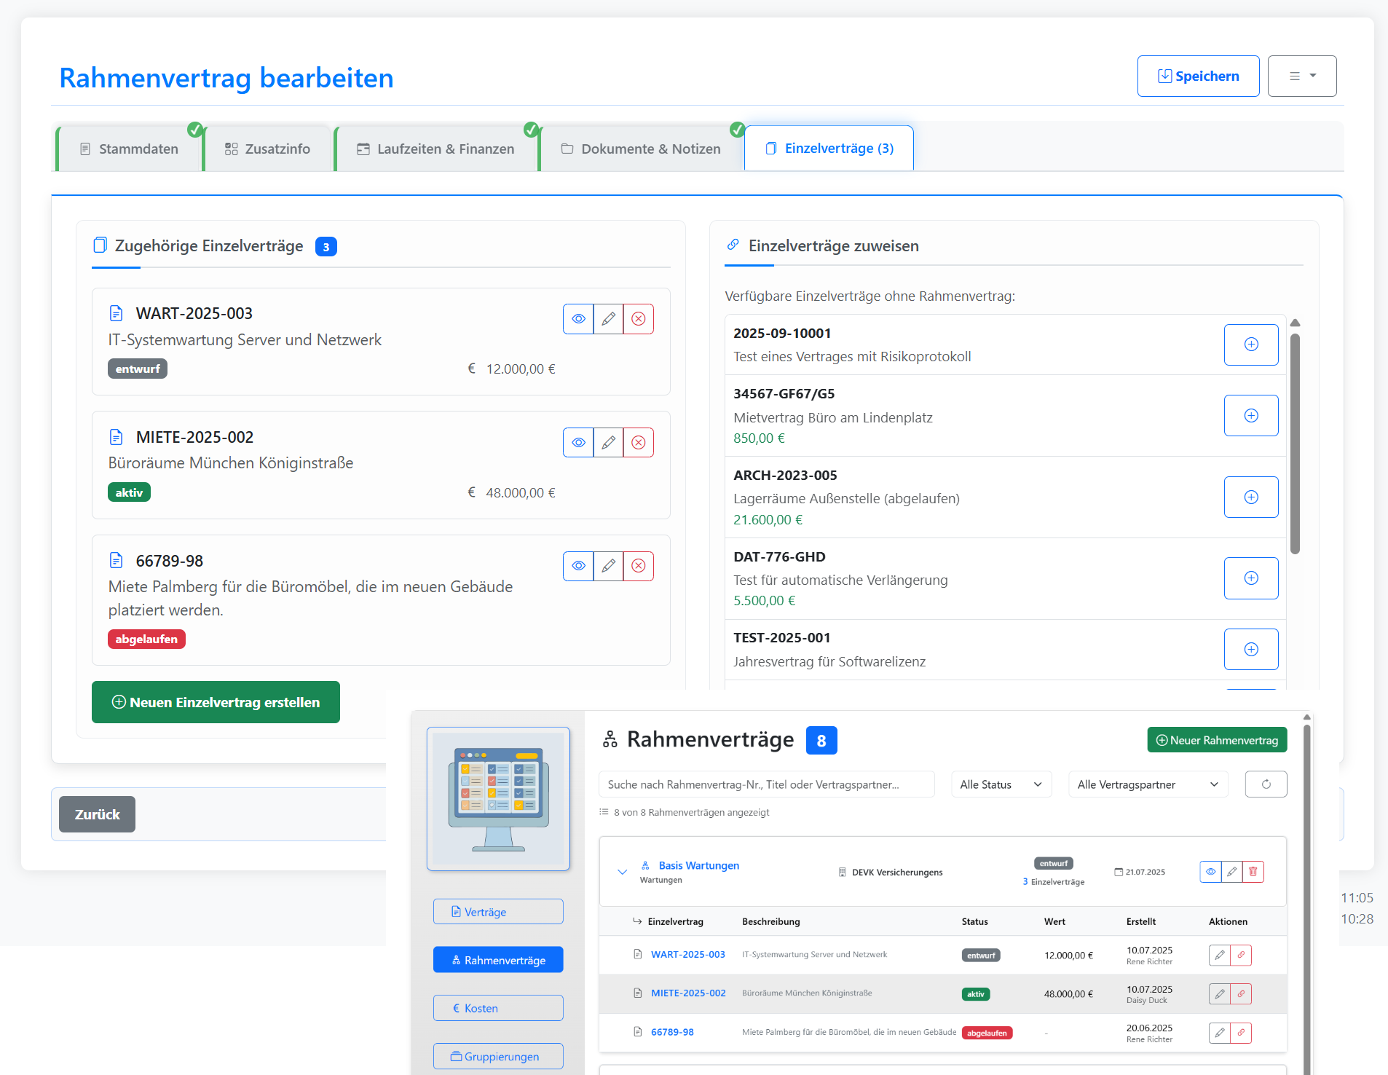The height and width of the screenshot is (1075, 1388).
Task: Show details of MIETE-2025-002 via eye icon
Action: [578, 442]
